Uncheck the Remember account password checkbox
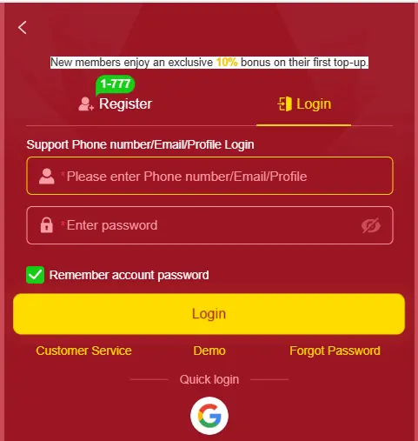Viewport: 418px width, 441px height. pos(35,275)
